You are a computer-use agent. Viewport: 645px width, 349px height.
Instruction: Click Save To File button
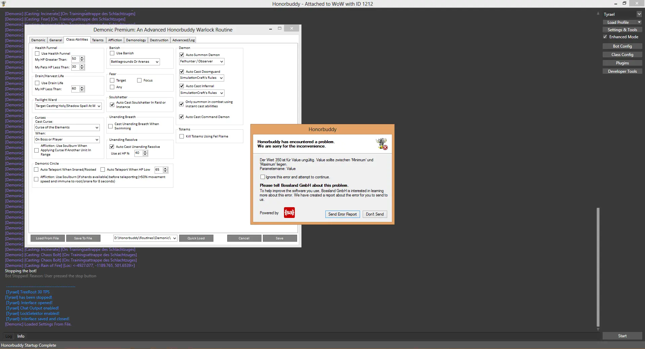83,238
